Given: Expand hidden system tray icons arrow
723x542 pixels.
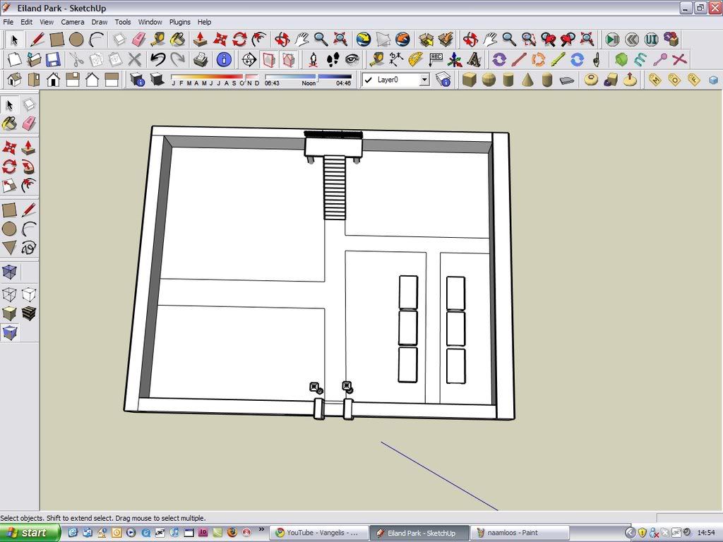Looking at the screenshot, I should click(631, 533).
